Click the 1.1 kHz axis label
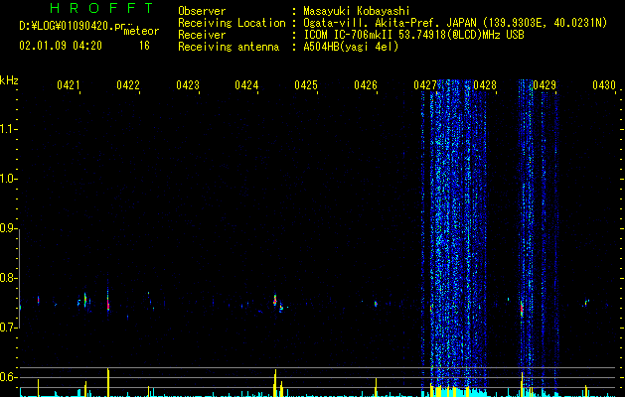The image size is (625, 397). point(7,129)
